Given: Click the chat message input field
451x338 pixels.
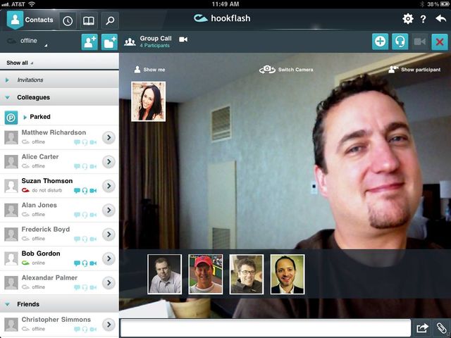Looking at the screenshot, I should 265,328.
